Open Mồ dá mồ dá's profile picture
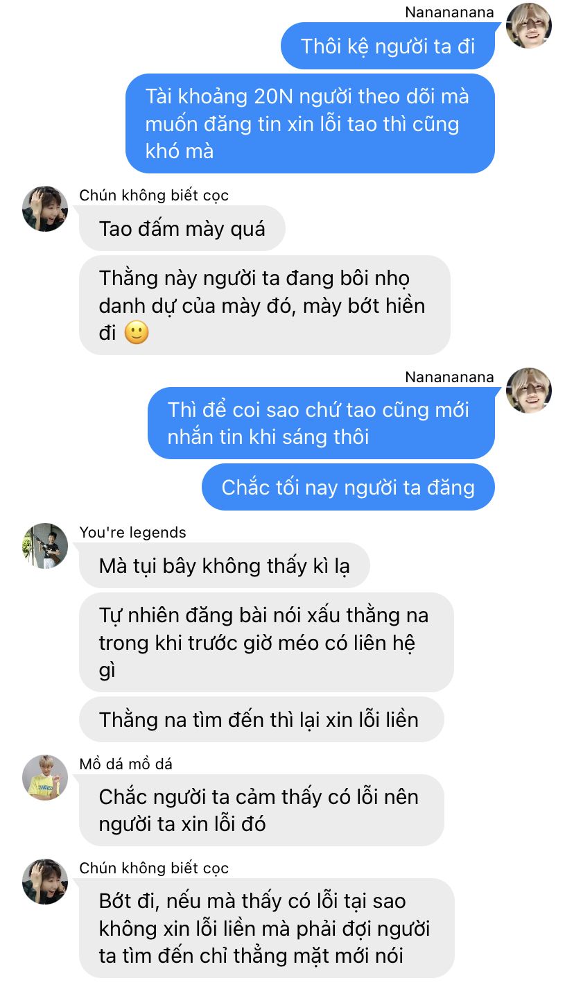The image size is (574, 985). 45,778
